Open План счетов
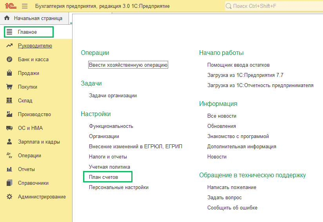323x222 pixels. pyautogui.click(x=103, y=177)
